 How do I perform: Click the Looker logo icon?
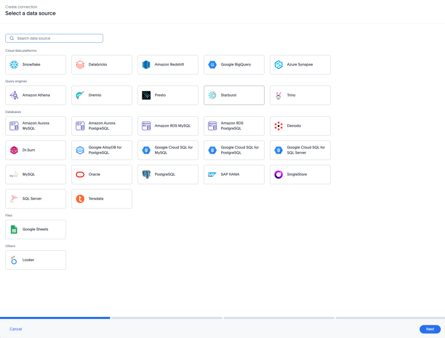point(14,260)
